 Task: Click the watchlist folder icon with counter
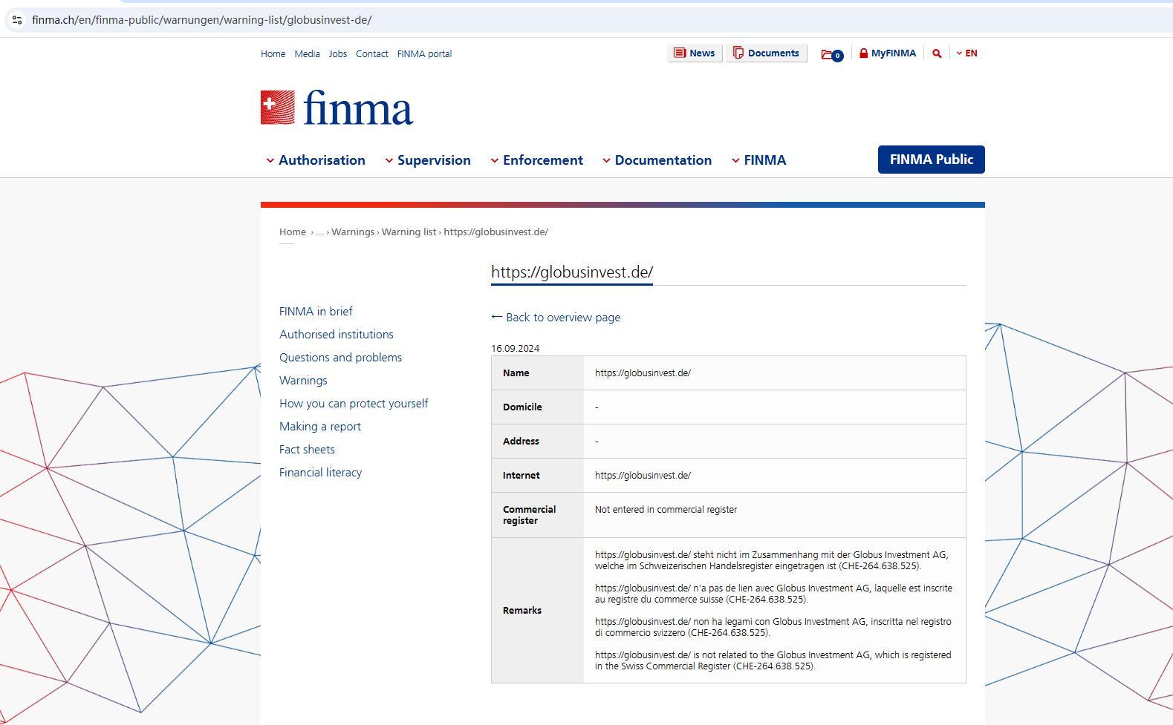831,54
